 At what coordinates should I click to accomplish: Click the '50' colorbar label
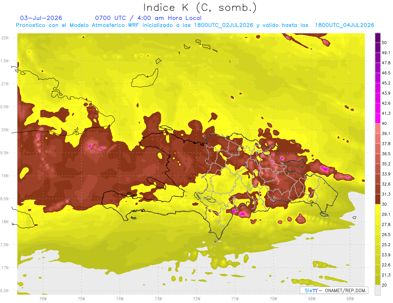[x=384, y=43]
